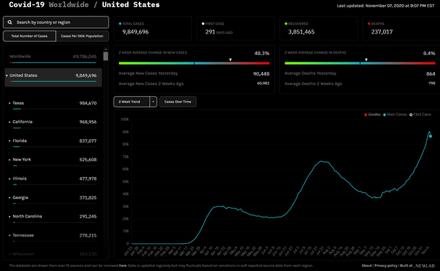This screenshot has height=271, width=440.
Task: Click the latest data point on the chart line
Action: pos(430,137)
